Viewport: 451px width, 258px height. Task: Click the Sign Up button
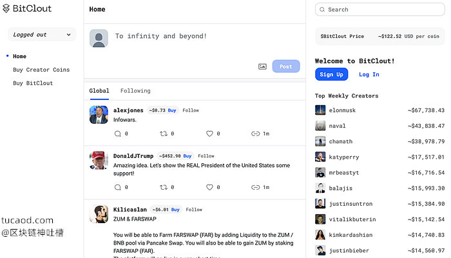pyautogui.click(x=331, y=74)
